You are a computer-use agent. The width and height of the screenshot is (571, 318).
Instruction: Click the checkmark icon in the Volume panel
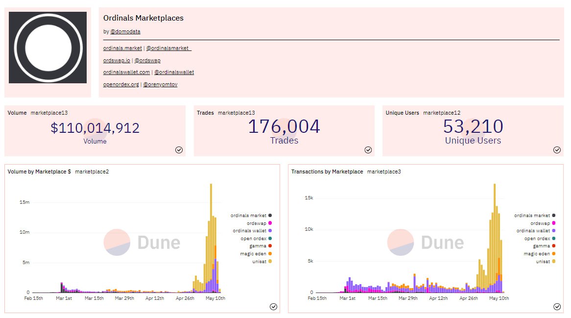click(x=179, y=150)
